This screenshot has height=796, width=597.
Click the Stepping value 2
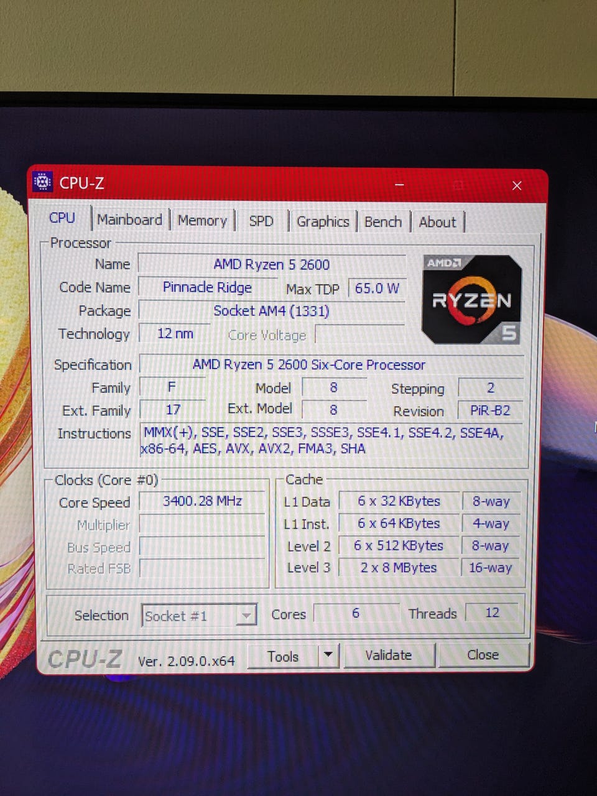coord(491,388)
